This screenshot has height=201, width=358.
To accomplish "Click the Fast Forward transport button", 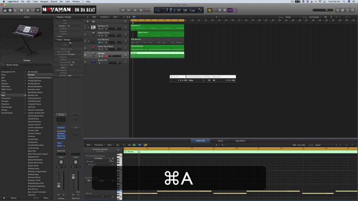I will [x=129, y=10].
